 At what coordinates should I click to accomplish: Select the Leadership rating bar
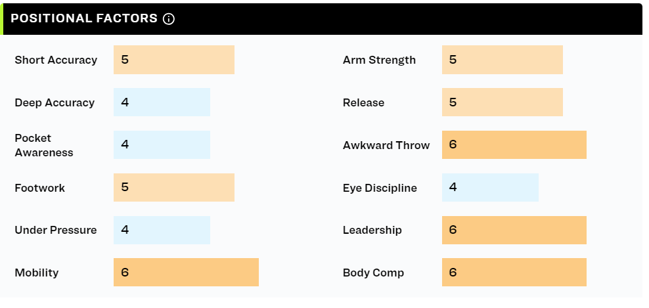click(514, 230)
